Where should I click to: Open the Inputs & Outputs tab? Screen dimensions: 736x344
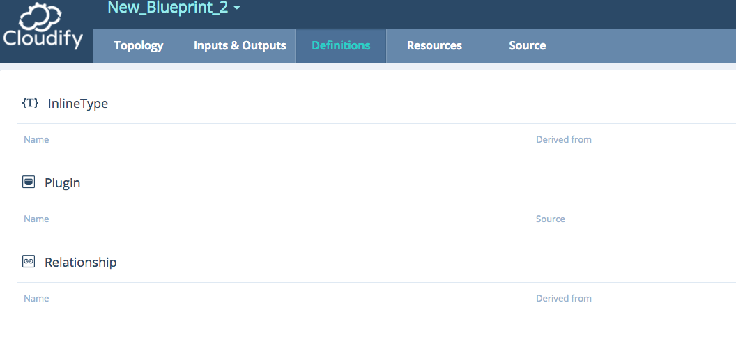[240, 45]
